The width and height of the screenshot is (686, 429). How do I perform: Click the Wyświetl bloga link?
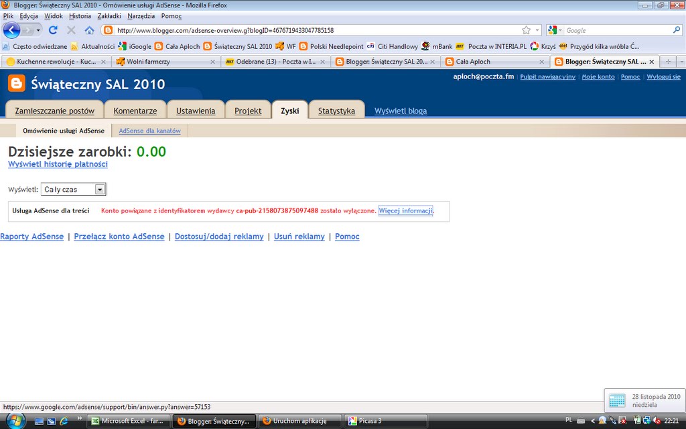(401, 111)
